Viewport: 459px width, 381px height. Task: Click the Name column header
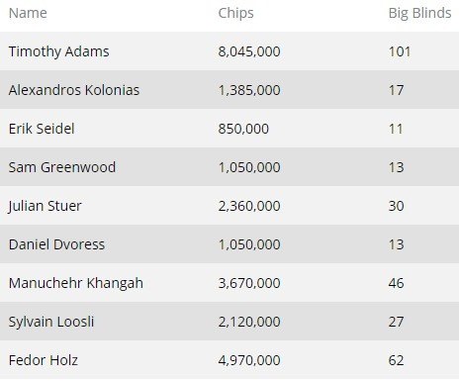coord(28,13)
